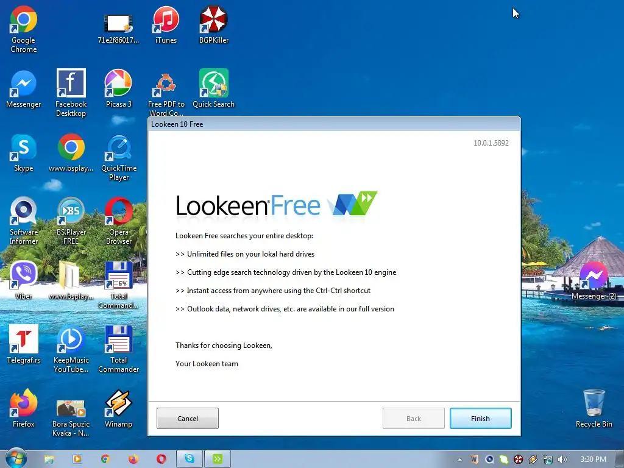This screenshot has height=468, width=624.
Task: Open the Total Commander desktop shortcut
Action: coord(118,349)
